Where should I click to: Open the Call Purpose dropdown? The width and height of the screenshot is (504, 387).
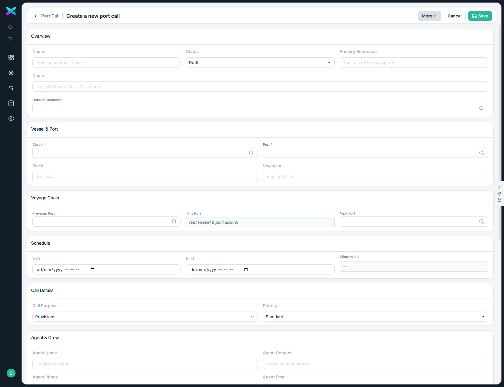[145, 317]
